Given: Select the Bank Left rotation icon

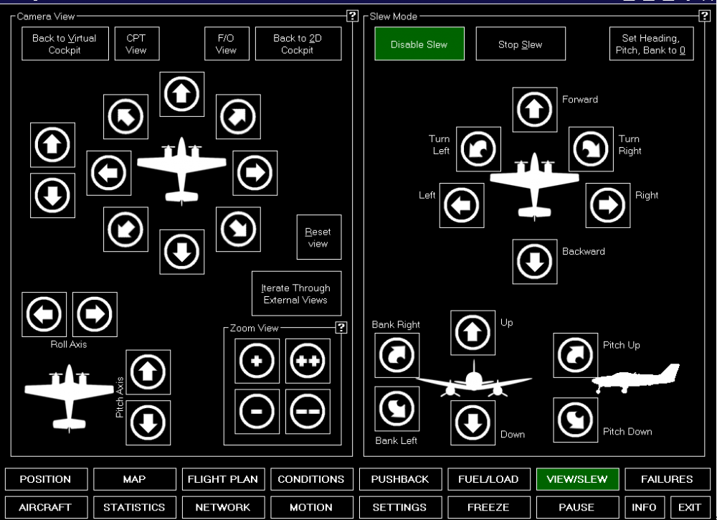Looking at the screenshot, I should coord(397,408).
